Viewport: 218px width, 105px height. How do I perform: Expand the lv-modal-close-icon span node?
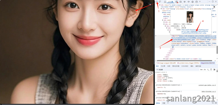click(x=164, y=59)
